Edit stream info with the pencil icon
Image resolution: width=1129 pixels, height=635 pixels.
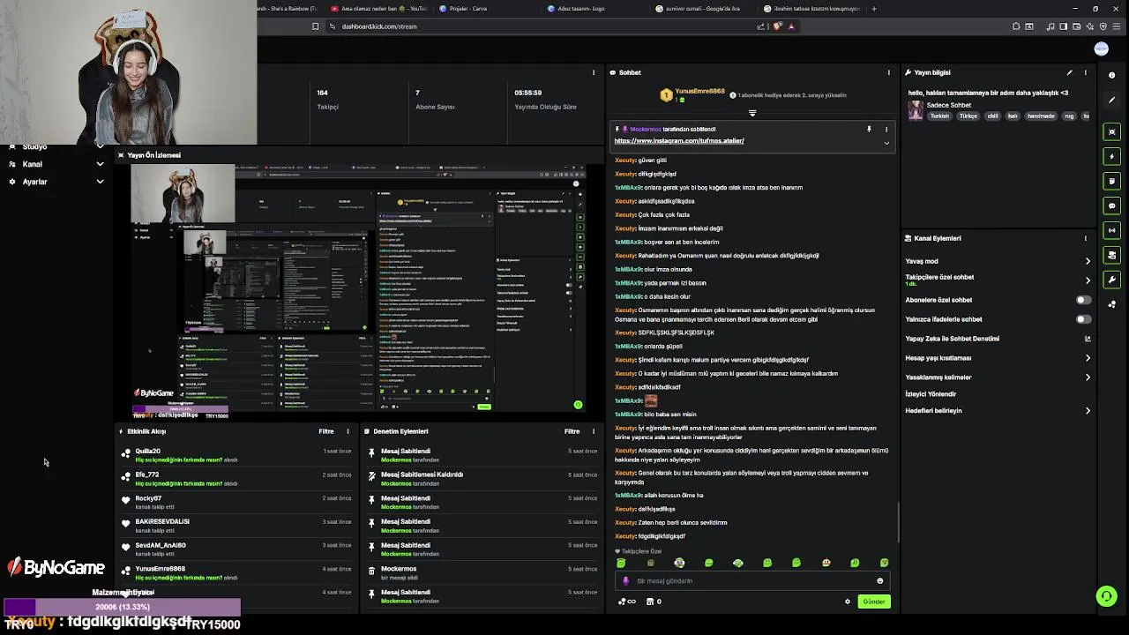[1069, 72]
